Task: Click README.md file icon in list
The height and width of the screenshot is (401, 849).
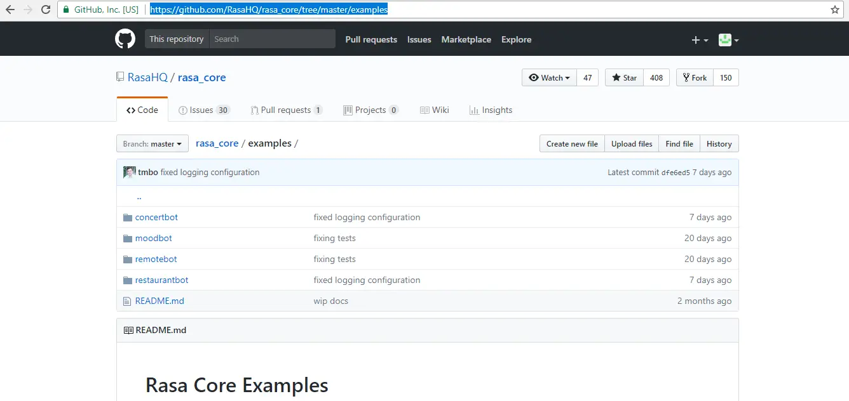Action: tap(127, 301)
